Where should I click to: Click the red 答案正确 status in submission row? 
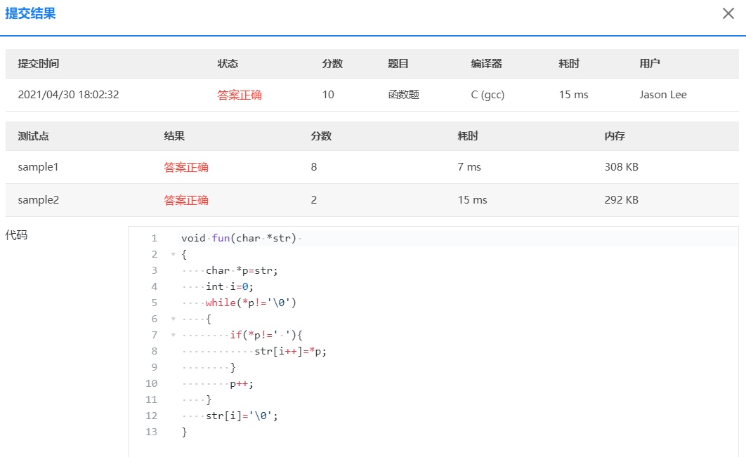(x=240, y=95)
